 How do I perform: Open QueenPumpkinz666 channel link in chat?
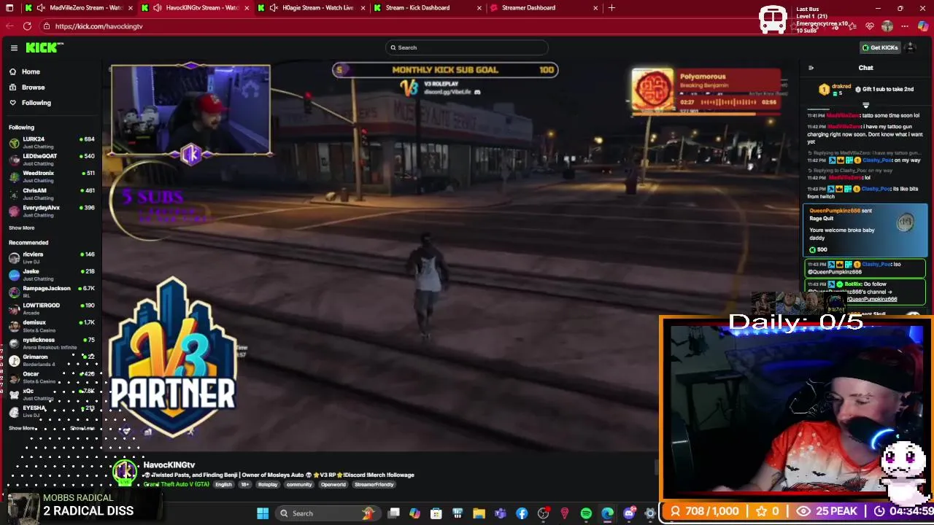872,299
